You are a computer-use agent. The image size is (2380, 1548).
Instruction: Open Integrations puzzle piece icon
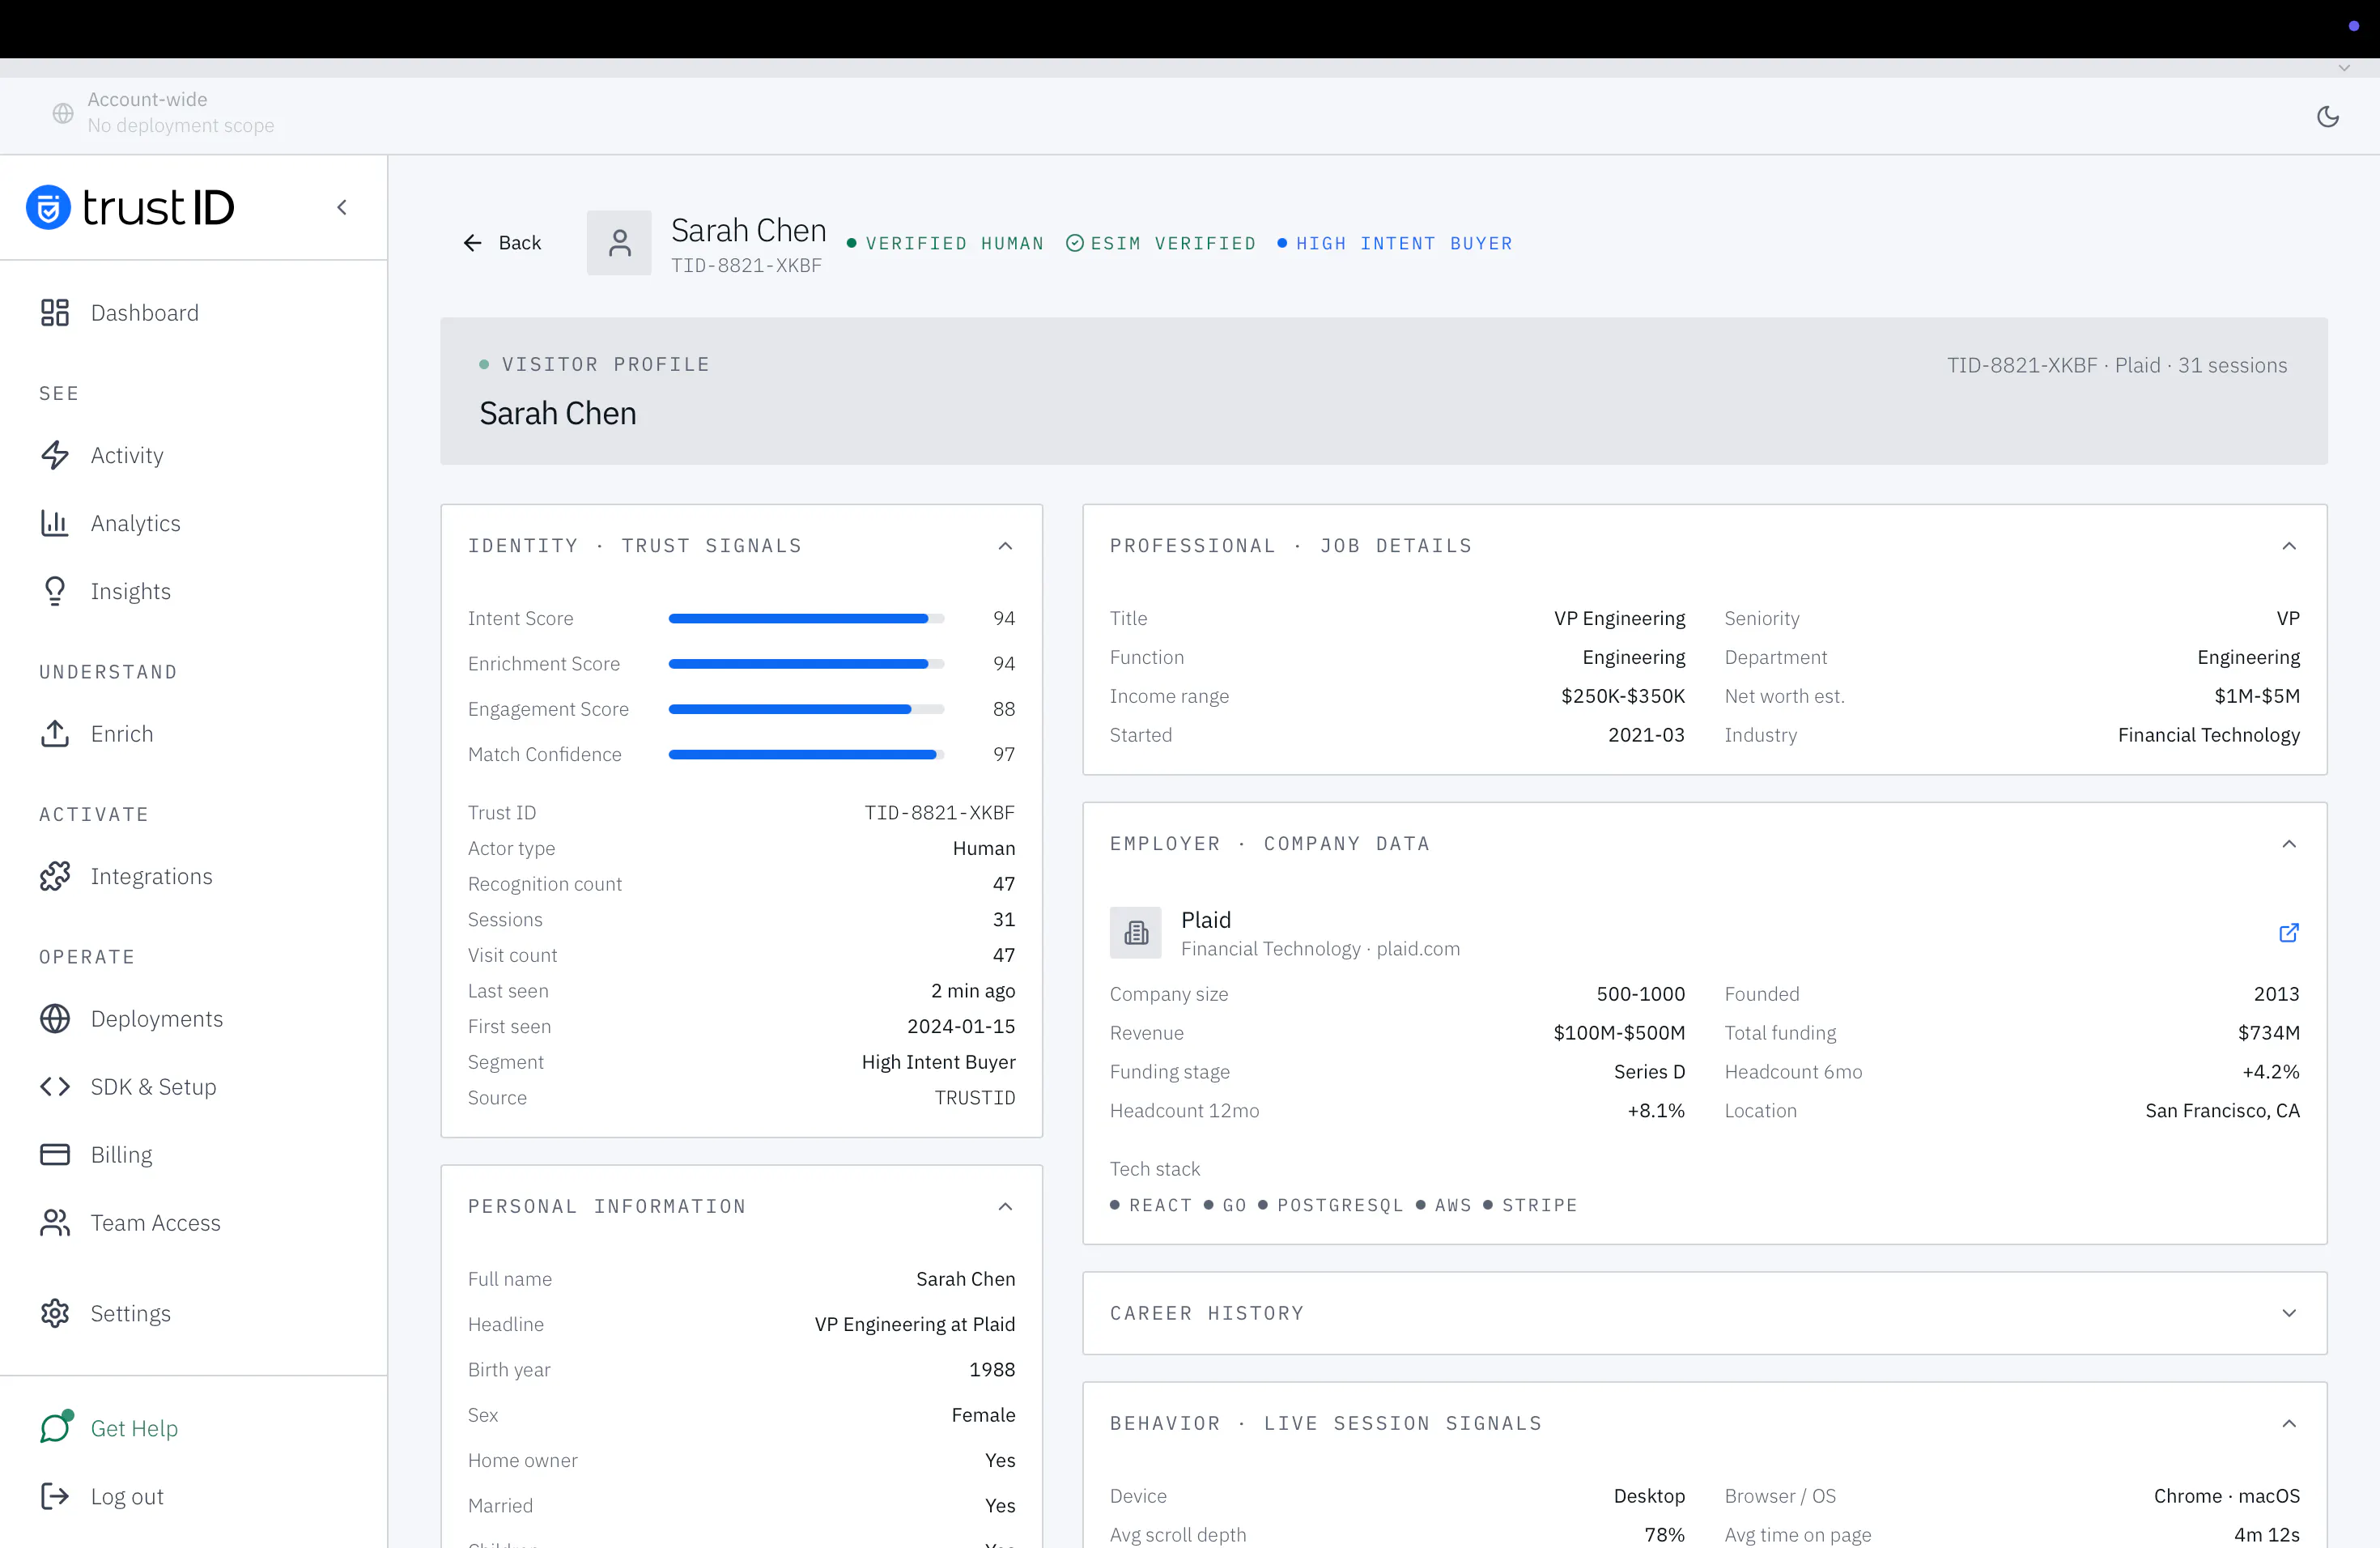55,876
